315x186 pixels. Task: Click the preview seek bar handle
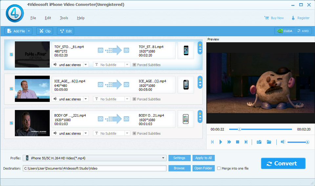pyautogui.click(x=239, y=129)
